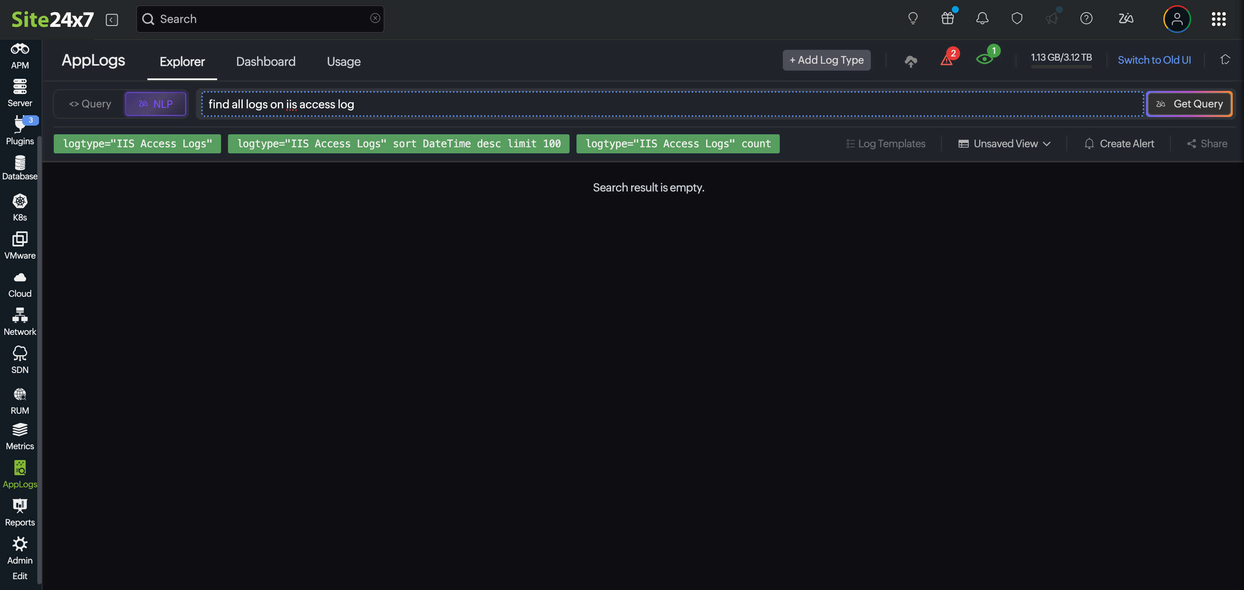Click Edit at sidebar bottom
This screenshot has height=590, width=1244.
(x=20, y=576)
